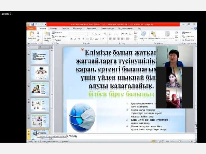Open the Файл tab

tap(31, 29)
